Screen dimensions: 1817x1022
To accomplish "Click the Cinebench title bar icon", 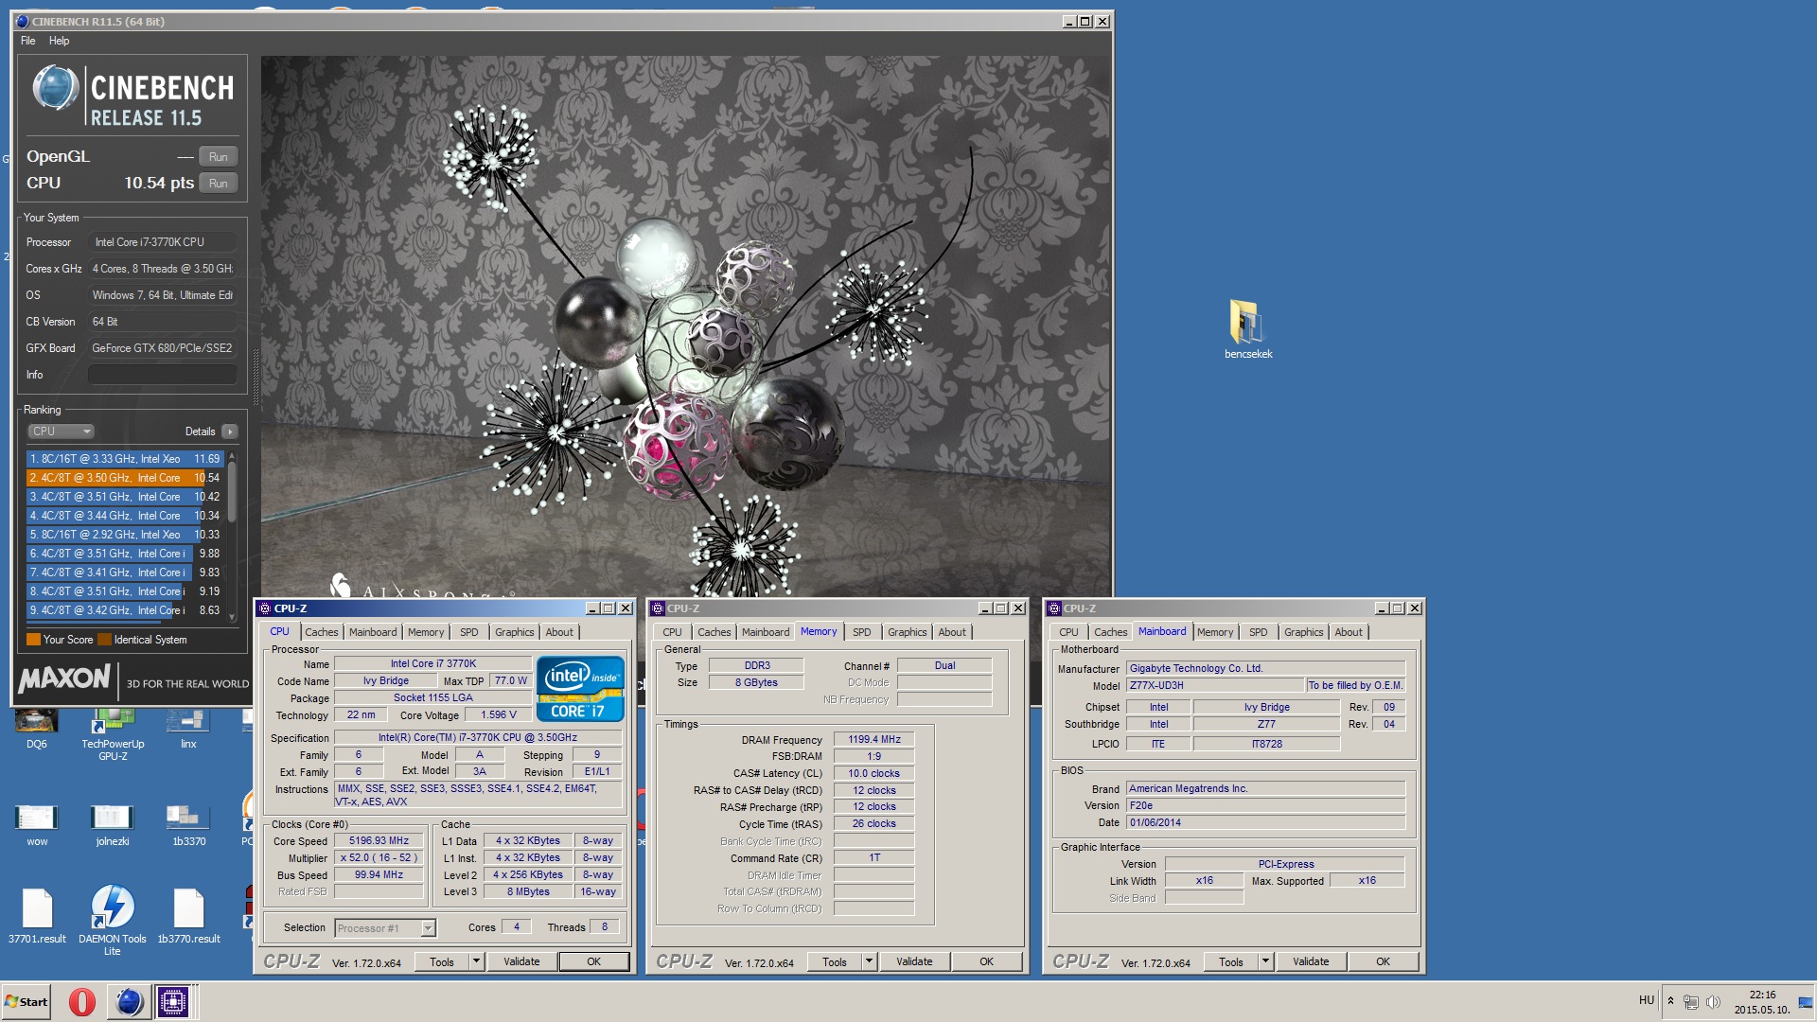I will pos(23,21).
